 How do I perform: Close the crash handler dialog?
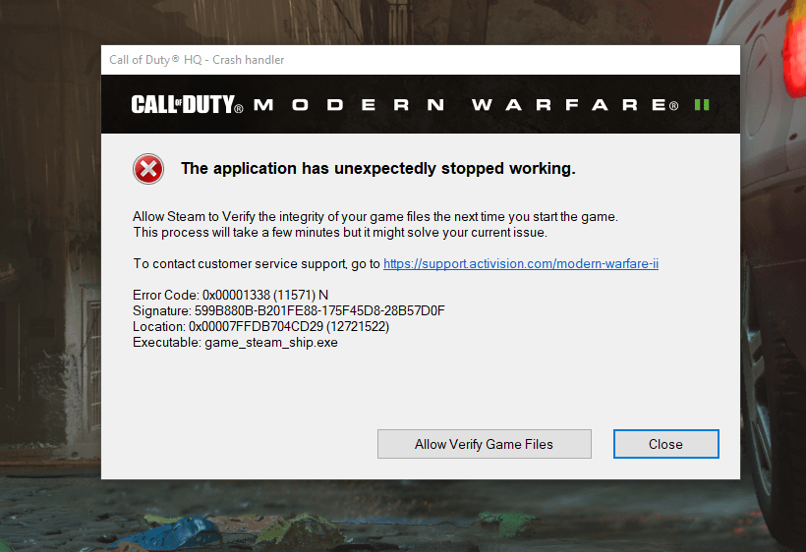coord(665,444)
